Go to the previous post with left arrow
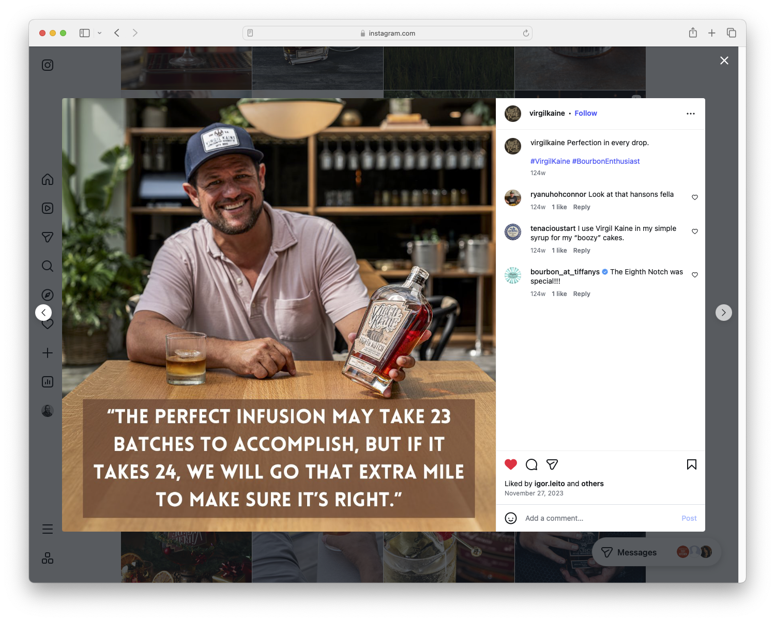Image resolution: width=775 pixels, height=621 pixels. [x=43, y=312]
